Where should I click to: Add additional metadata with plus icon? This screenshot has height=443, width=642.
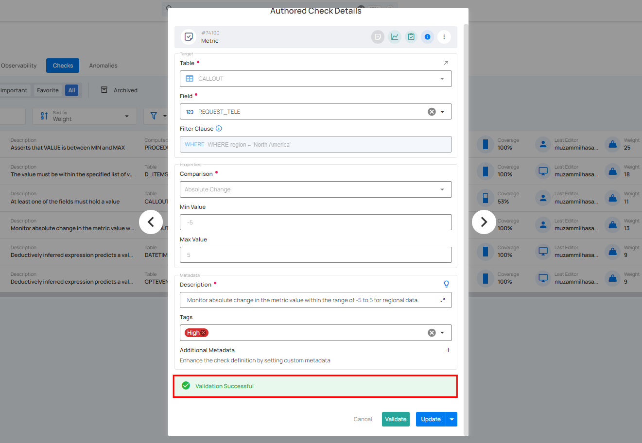point(448,350)
